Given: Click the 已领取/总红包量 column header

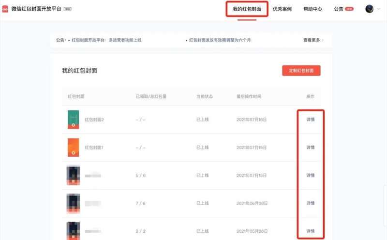Looking at the screenshot, I should click(151, 97).
